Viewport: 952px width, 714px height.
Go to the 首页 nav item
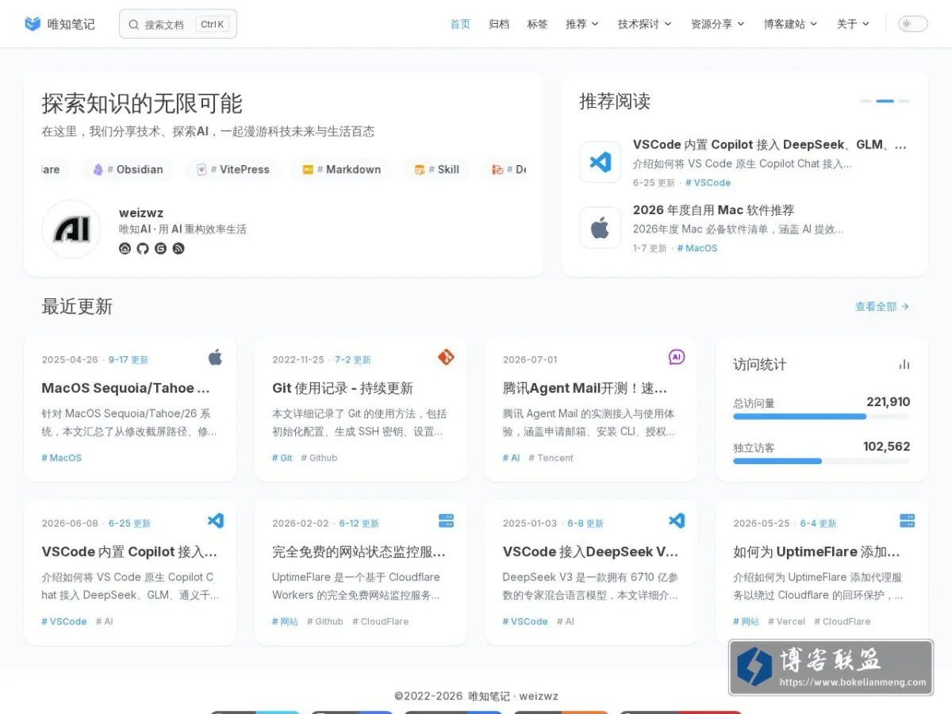point(460,24)
